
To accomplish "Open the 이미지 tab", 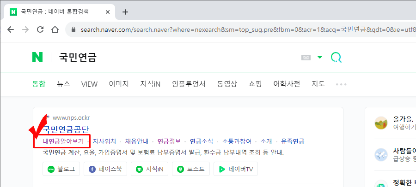I will click(119, 84).
